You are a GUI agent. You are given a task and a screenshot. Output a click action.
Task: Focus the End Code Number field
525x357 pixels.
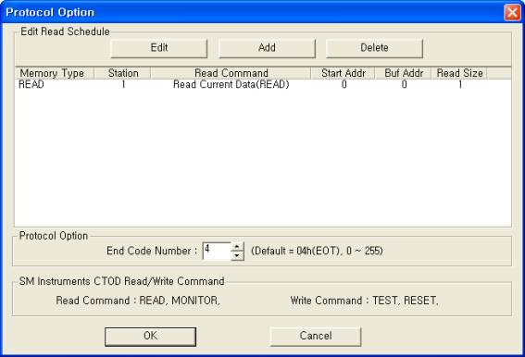[217, 251]
